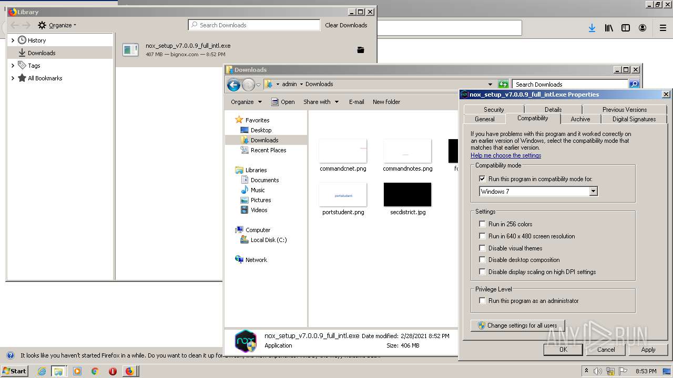Click Clear Downloads in Library
The image size is (673, 378).
click(x=346, y=25)
